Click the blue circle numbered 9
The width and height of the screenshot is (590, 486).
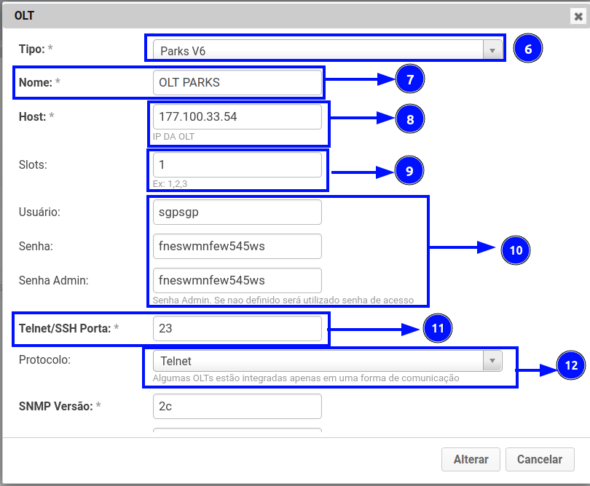409,170
